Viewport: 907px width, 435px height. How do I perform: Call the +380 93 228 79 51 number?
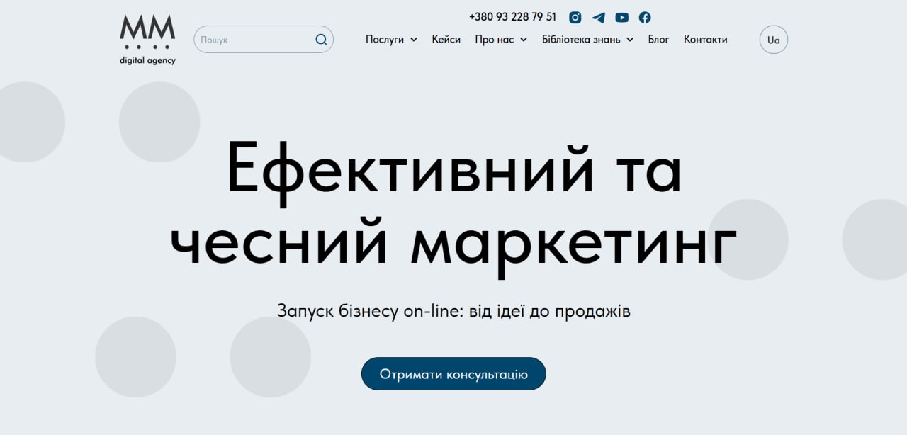point(512,17)
